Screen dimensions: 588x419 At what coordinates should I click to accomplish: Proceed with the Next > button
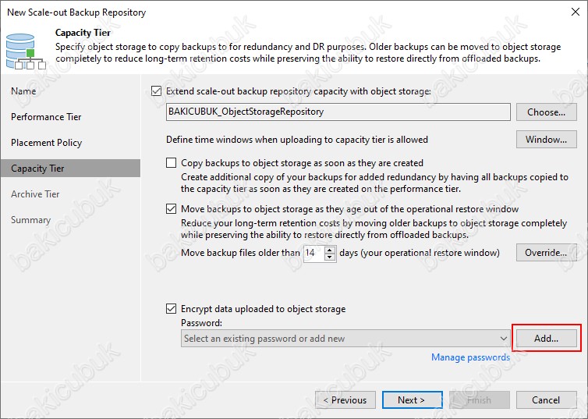pyautogui.click(x=412, y=399)
